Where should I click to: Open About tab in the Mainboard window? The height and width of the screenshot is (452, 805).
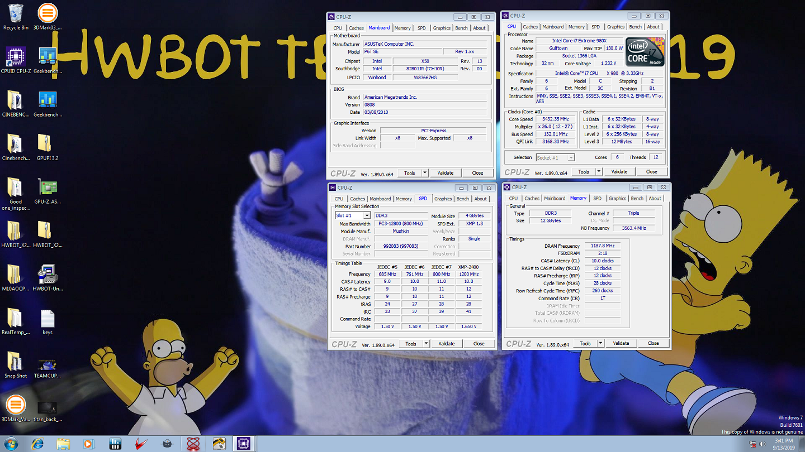(x=480, y=28)
